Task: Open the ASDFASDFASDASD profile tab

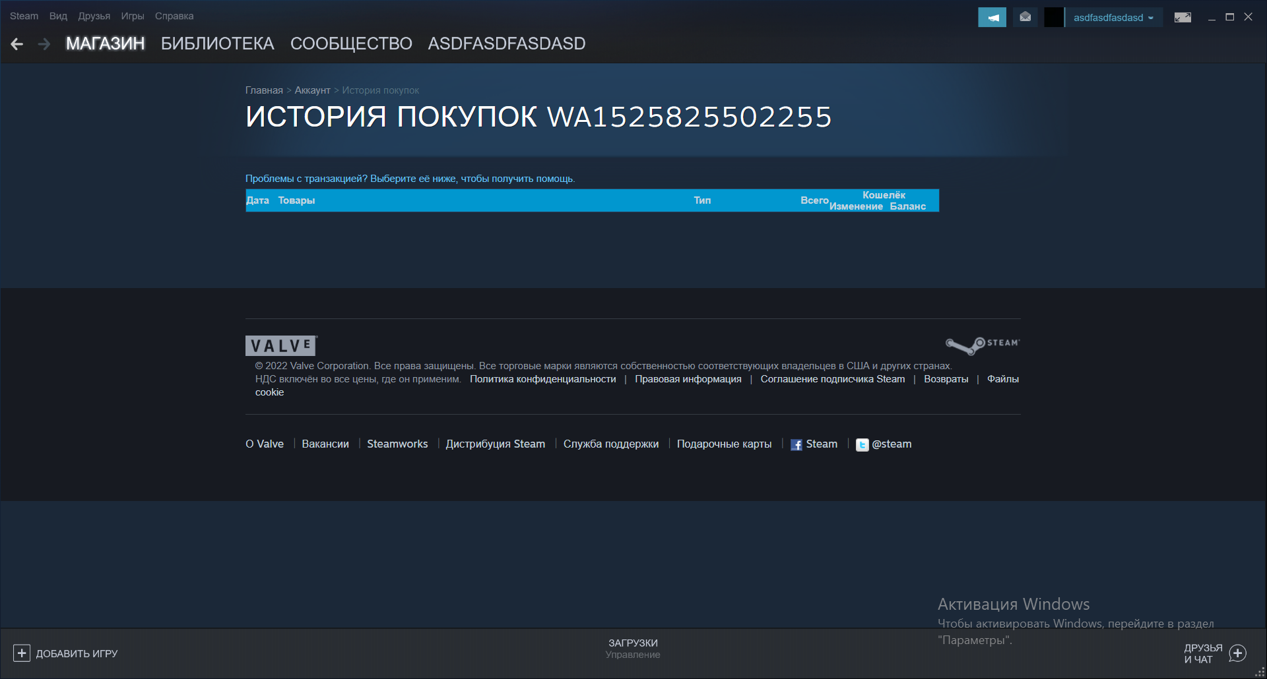Action: (507, 44)
